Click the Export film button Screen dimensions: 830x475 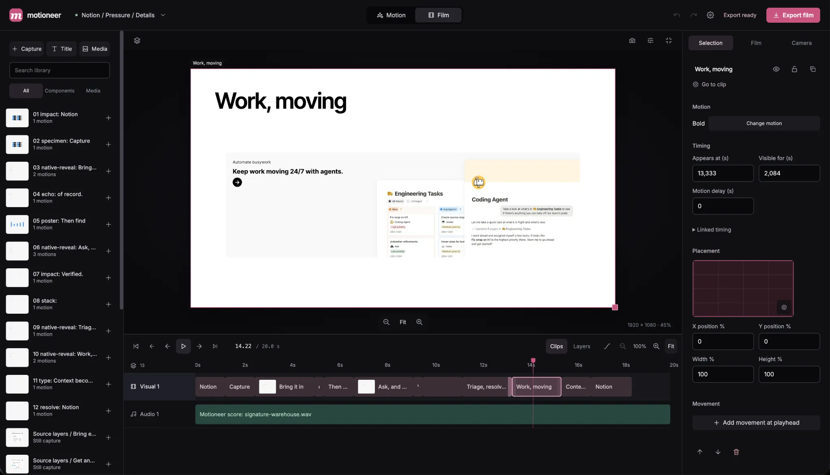pyautogui.click(x=793, y=15)
